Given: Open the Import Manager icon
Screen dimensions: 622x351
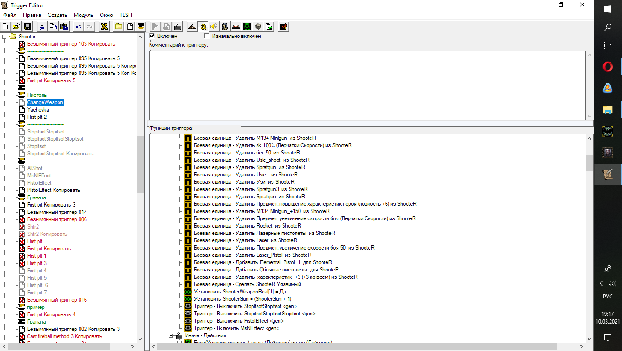Looking at the screenshot, I should coord(269,27).
